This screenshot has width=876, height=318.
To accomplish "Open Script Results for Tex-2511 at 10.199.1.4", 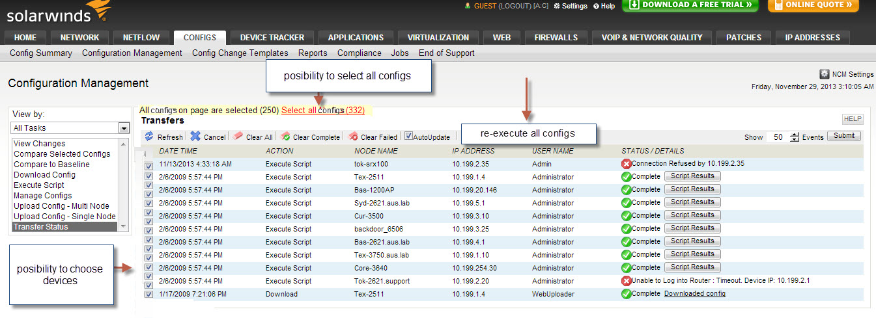I will [693, 176].
